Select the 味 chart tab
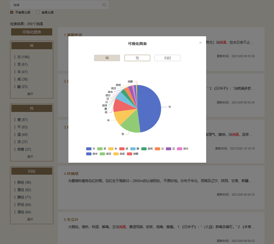The image size is (274, 244). (107, 58)
